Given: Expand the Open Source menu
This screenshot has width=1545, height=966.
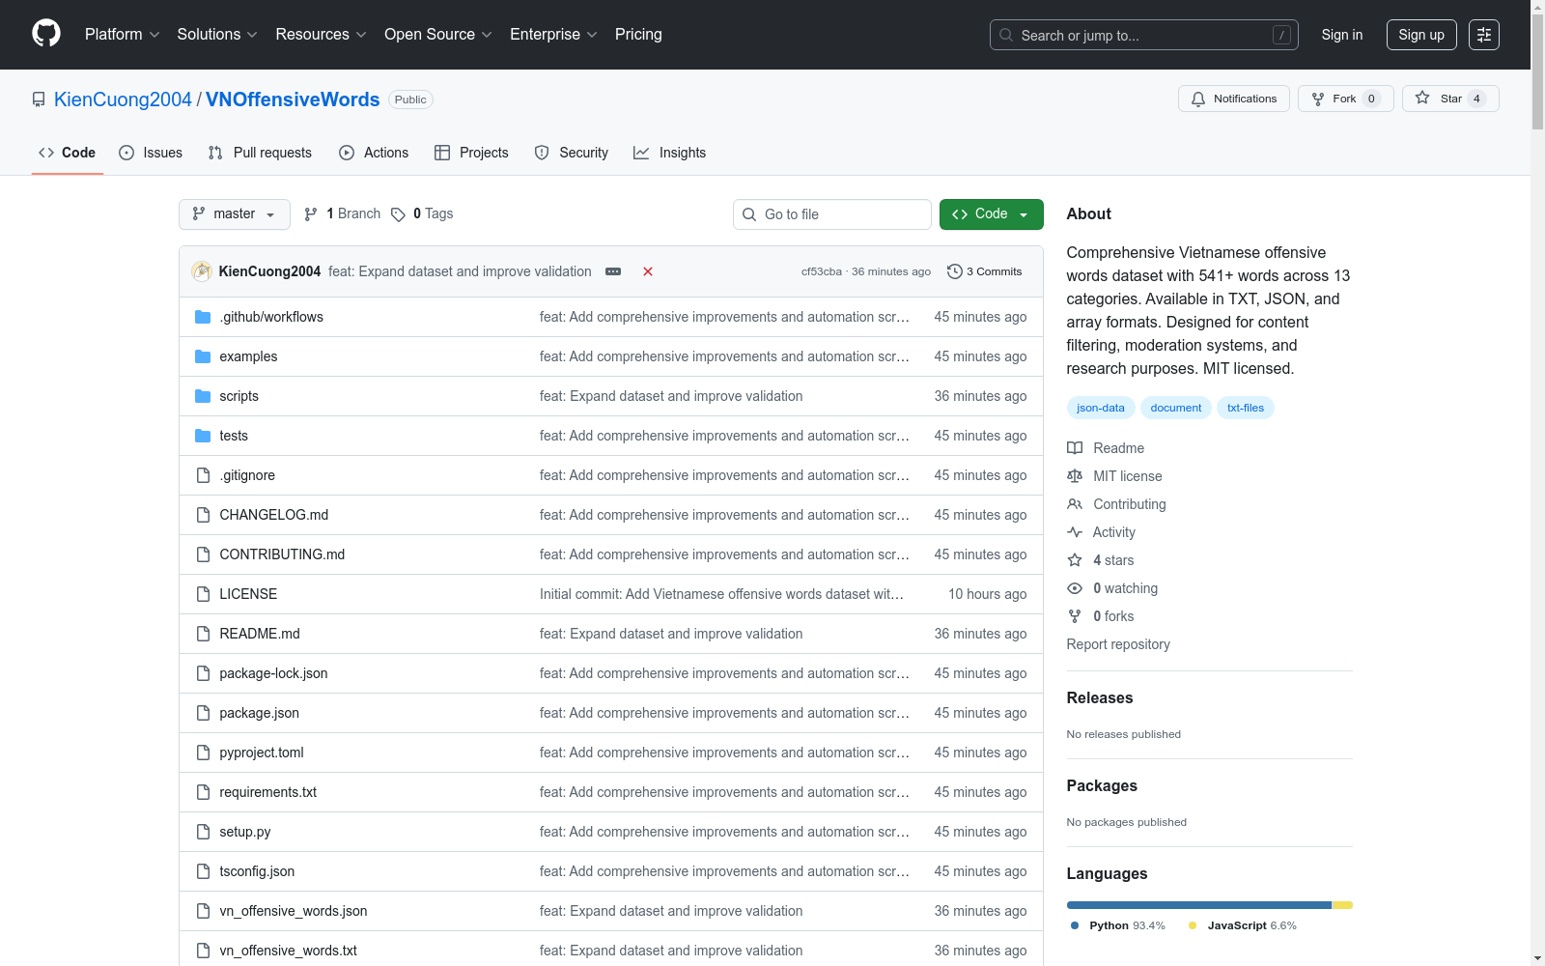Looking at the screenshot, I should click(438, 35).
